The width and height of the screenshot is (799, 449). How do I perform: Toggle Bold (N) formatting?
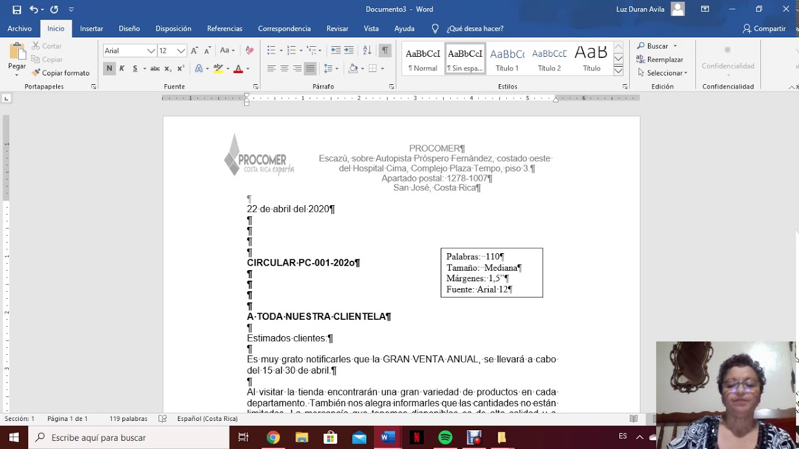[109, 69]
